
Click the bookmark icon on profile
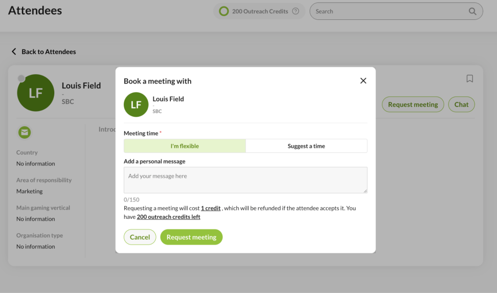pyautogui.click(x=470, y=79)
